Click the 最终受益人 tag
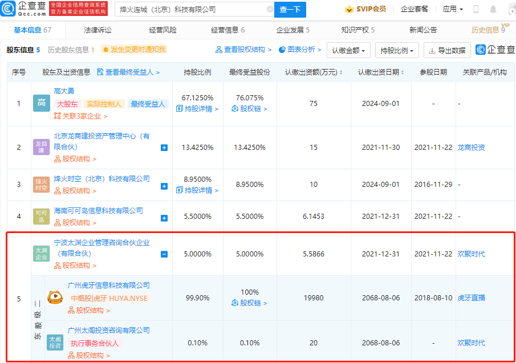 tap(148, 104)
